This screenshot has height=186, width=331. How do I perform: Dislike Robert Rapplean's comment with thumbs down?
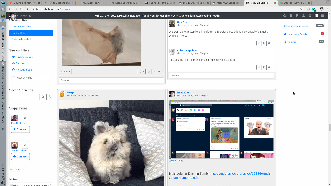(264, 67)
